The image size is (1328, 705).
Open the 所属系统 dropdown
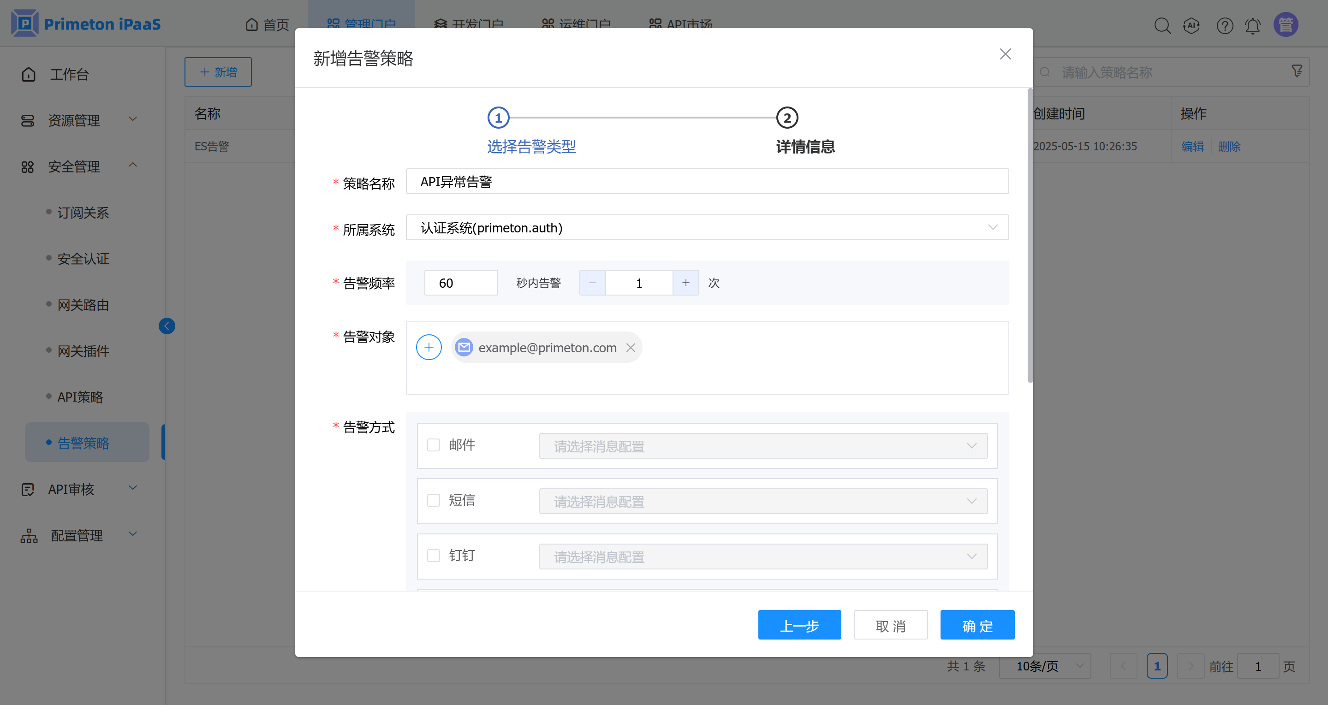point(707,227)
